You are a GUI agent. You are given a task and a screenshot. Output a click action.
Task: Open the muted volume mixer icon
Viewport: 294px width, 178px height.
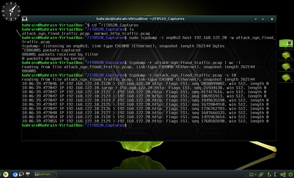(283, 175)
